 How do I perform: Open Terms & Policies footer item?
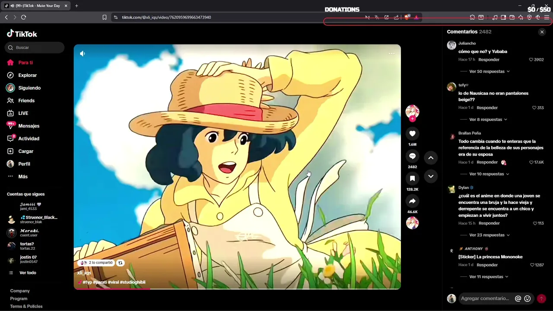[x=26, y=307]
